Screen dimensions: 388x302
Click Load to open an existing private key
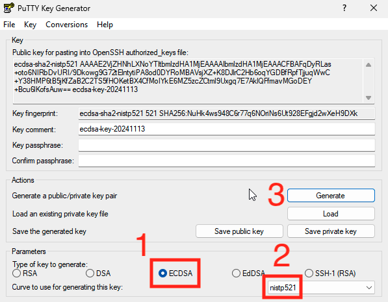click(331, 213)
